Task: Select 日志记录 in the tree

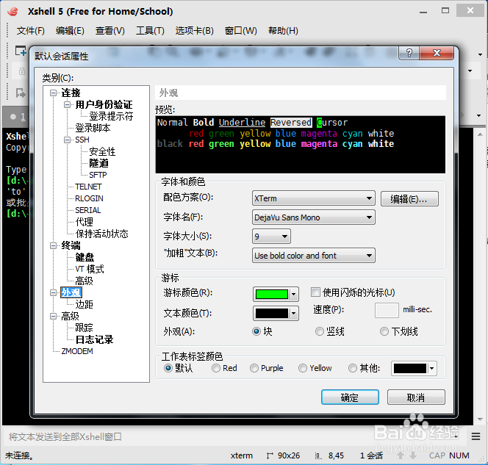Action: pos(94,339)
